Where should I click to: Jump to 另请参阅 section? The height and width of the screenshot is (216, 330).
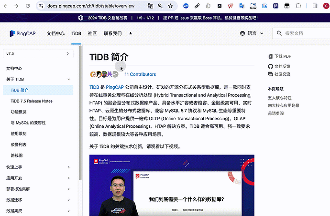(x=275, y=113)
